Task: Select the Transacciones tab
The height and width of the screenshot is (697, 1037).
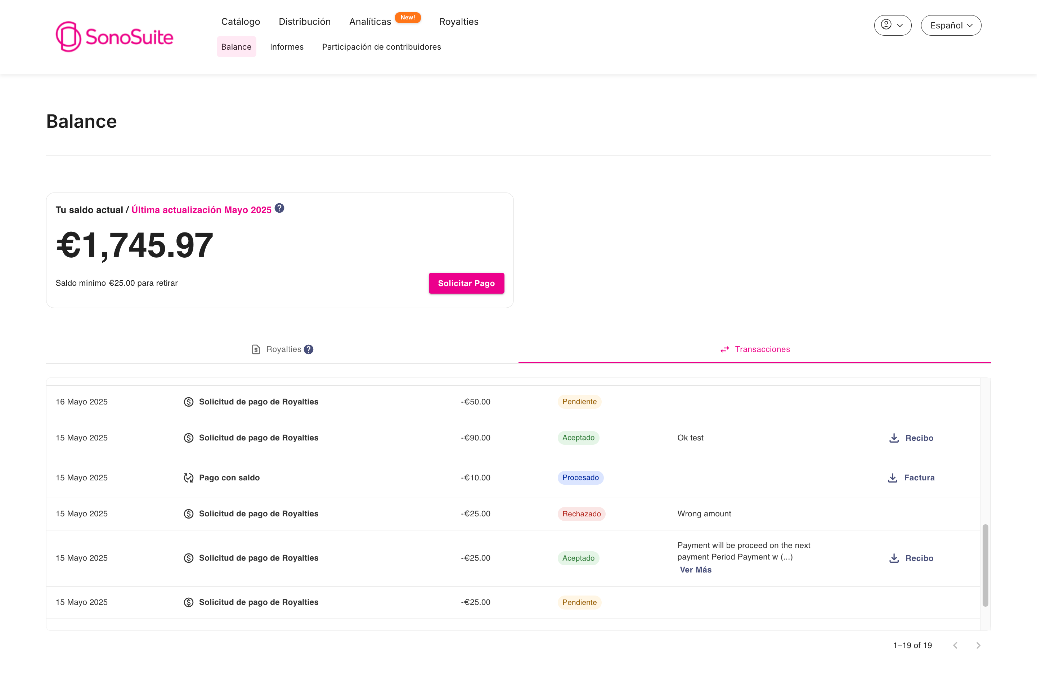Action: tap(754, 349)
